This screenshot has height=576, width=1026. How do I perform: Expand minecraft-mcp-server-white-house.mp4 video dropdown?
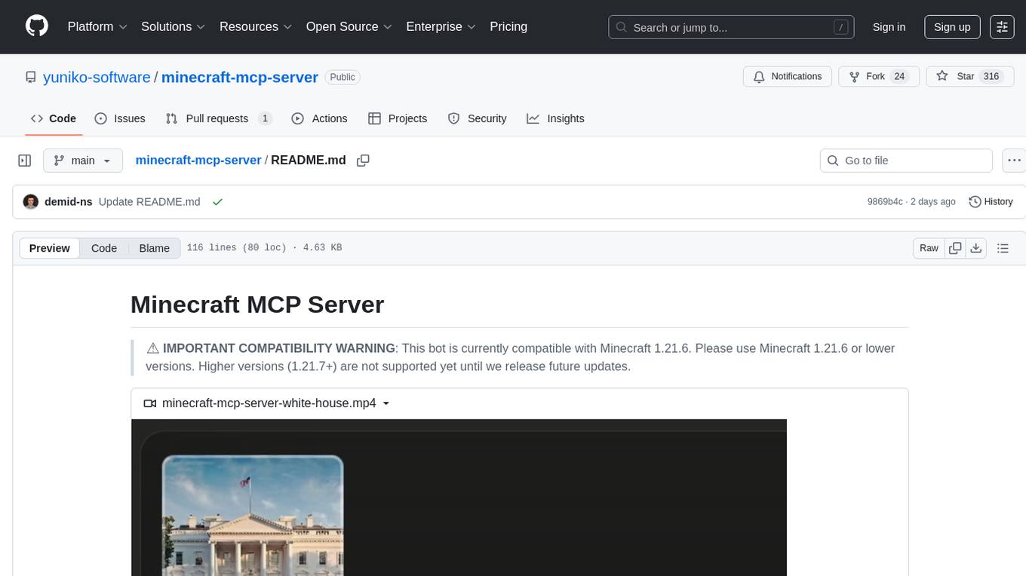click(x=267, y=403)
